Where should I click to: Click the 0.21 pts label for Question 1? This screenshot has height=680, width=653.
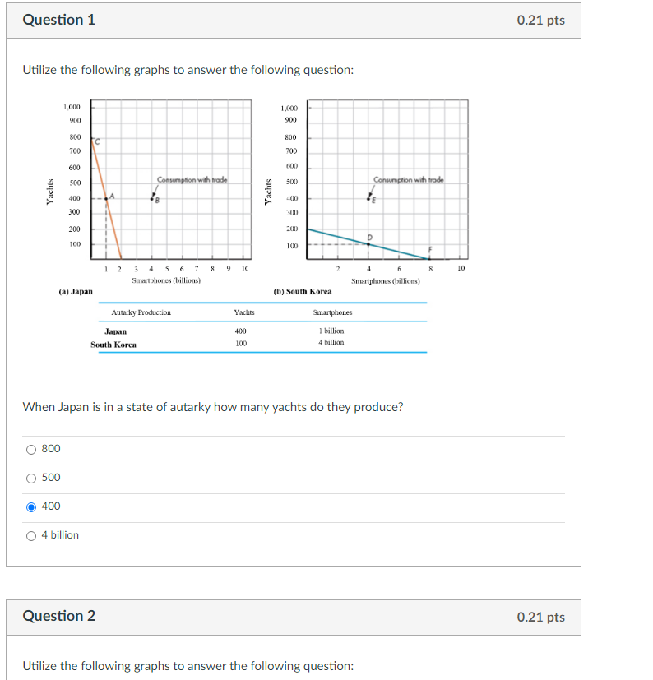tap(540, 20)
